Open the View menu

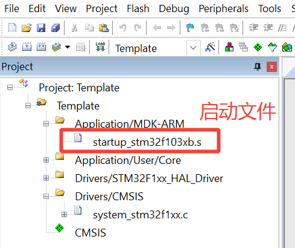point(66,8)
